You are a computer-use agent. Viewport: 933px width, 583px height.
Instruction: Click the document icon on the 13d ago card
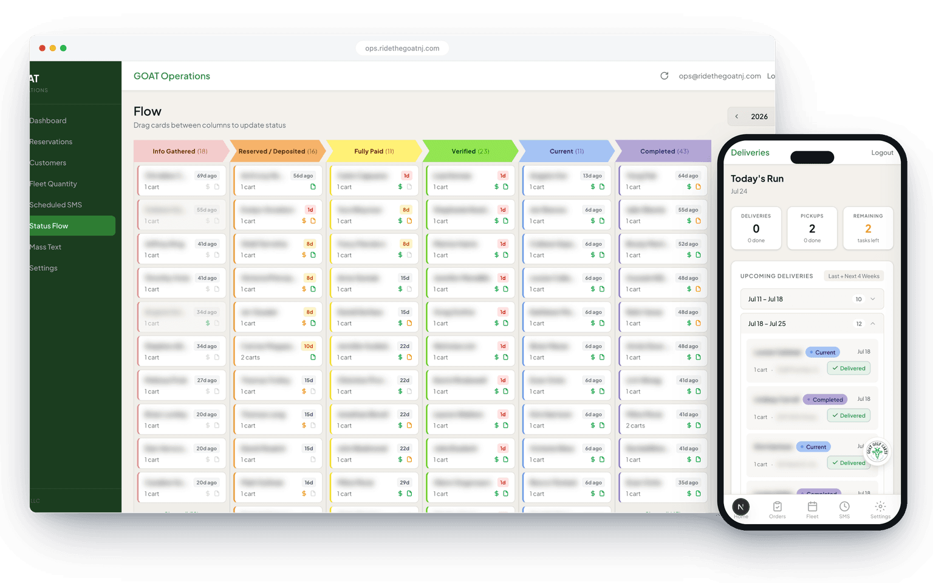click(x=602, y=187)
